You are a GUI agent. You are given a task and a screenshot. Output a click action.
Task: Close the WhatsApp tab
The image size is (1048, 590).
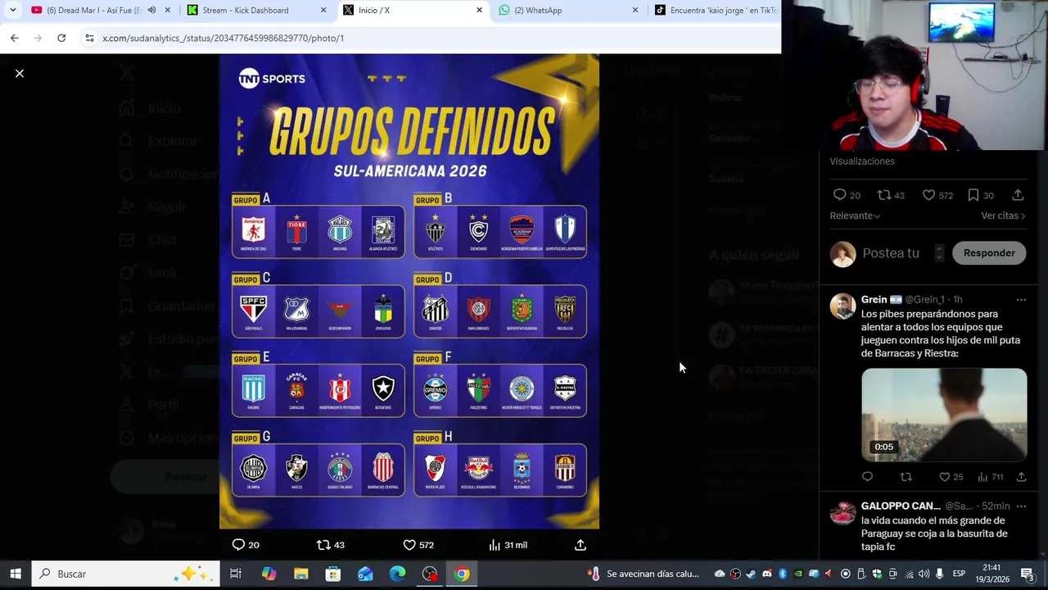pyautogui.click(x=635, y=11)
